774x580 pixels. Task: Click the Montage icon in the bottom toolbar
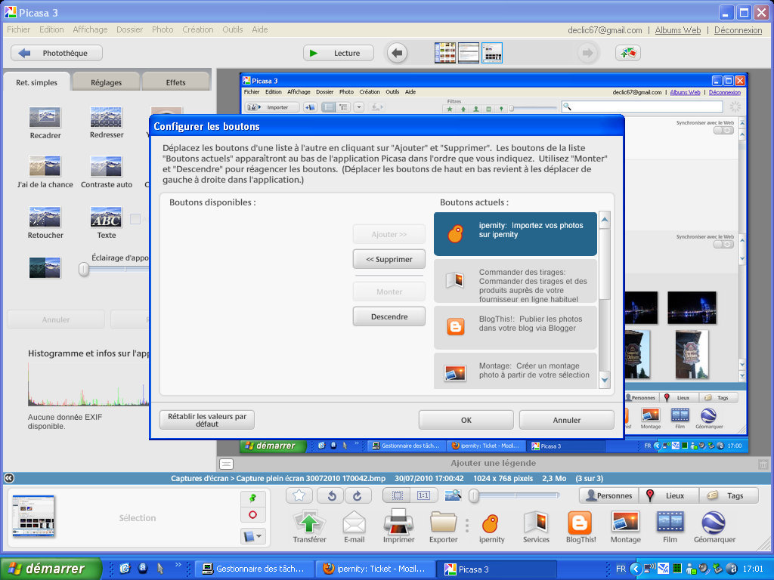[625, 523]
